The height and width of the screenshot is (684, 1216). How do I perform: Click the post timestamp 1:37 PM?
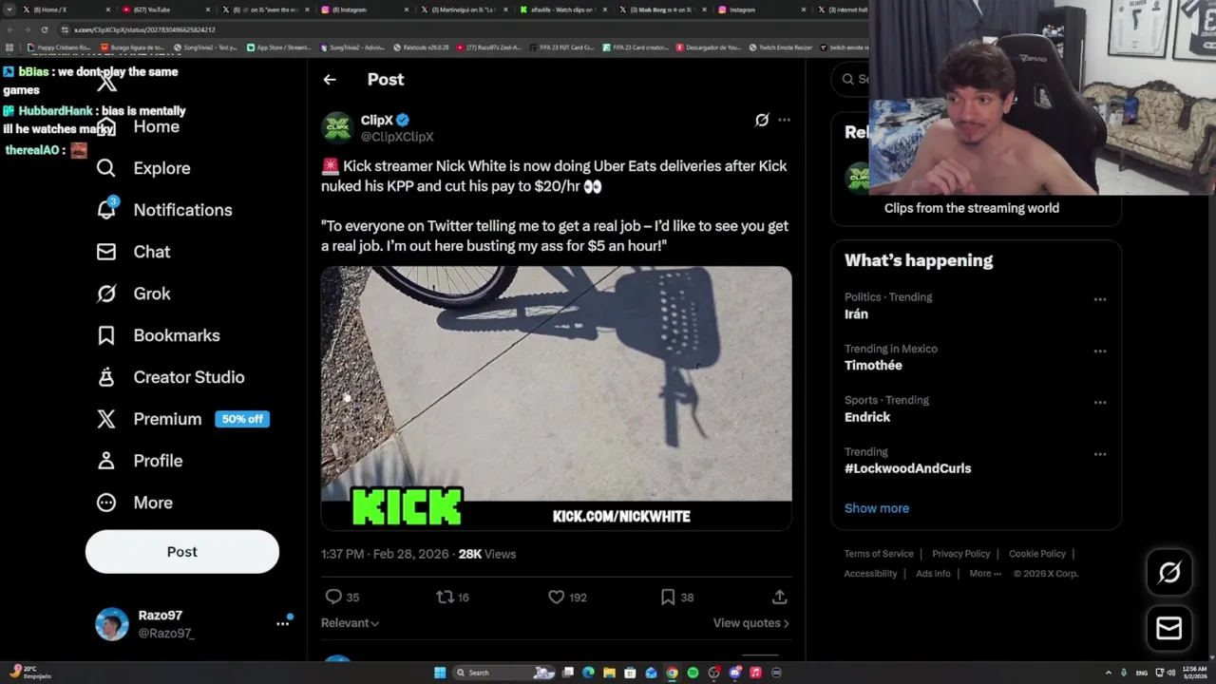(385, 554)
